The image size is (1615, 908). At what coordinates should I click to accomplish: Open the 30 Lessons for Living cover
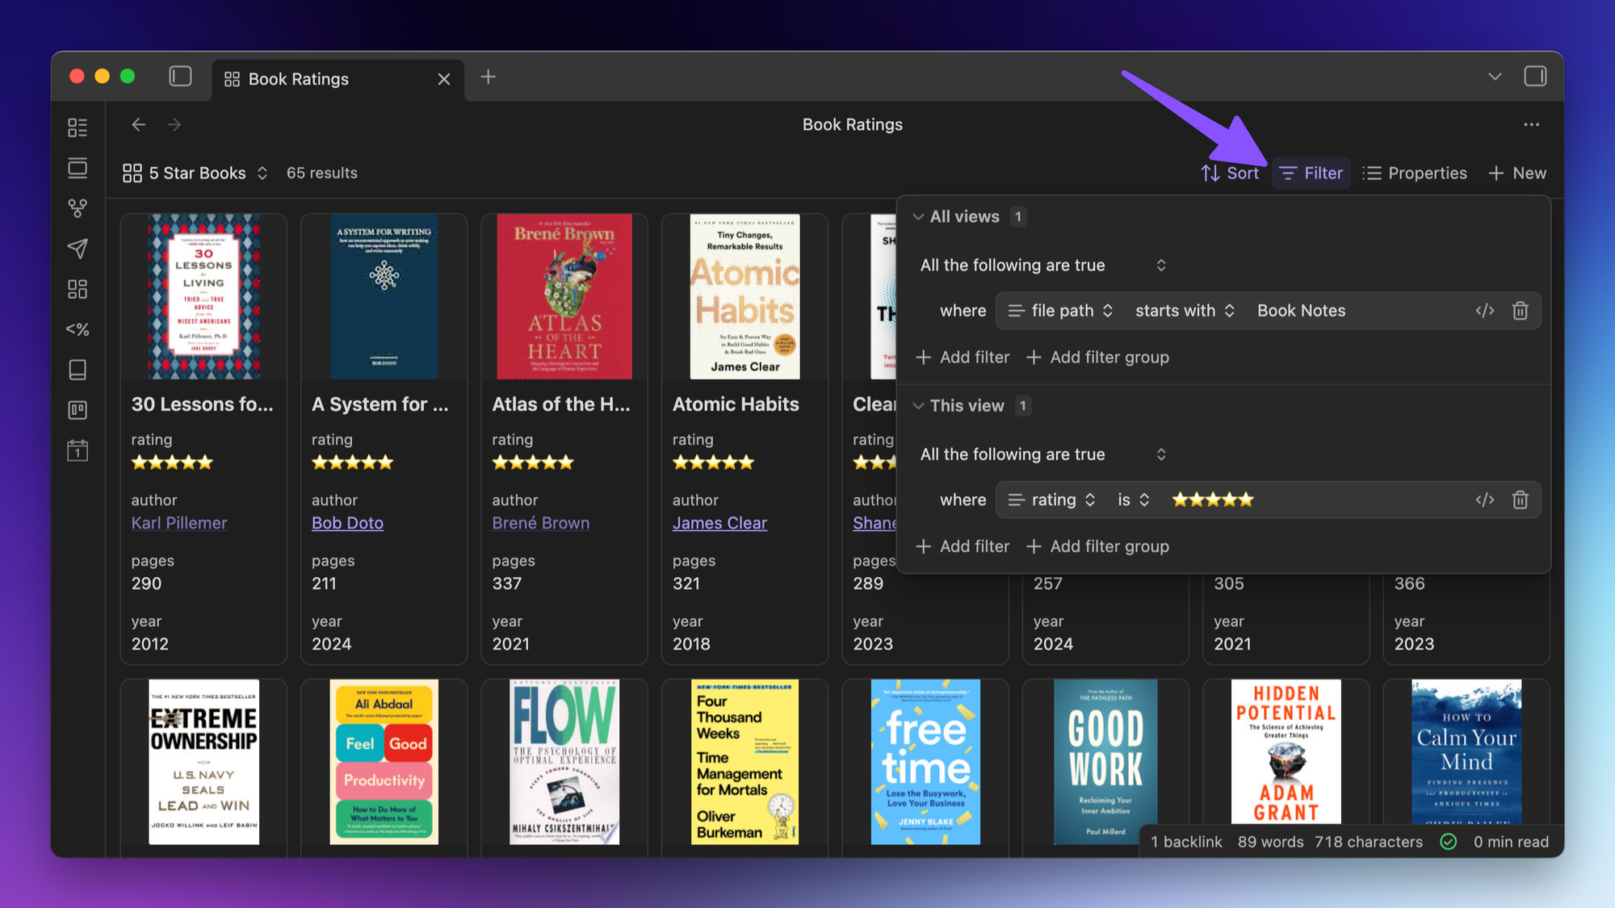tap(203, 296)
